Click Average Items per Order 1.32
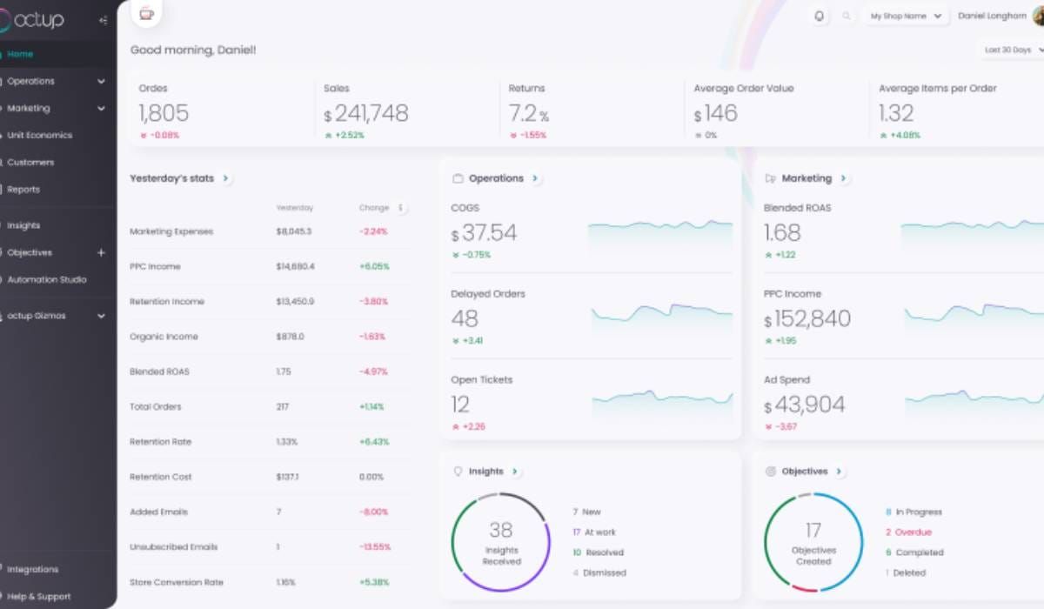1044x609 pixels. click(x=896, y=113)
